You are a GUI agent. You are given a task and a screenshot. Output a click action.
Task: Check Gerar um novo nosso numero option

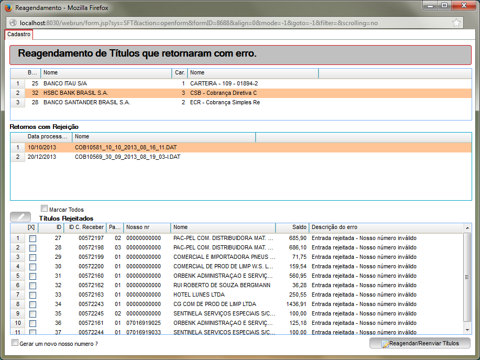tap(15, 343)
